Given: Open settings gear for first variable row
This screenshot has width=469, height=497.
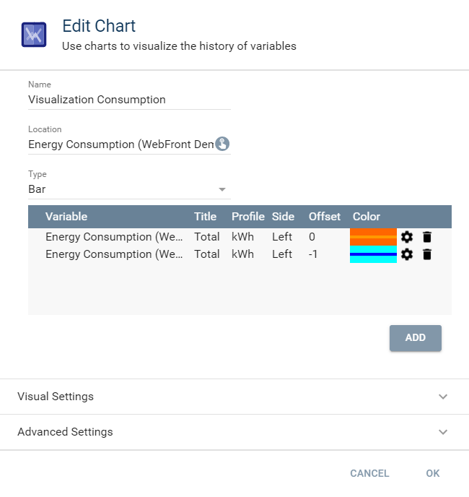Looking at the screenshot, I should tap(407, 237).
